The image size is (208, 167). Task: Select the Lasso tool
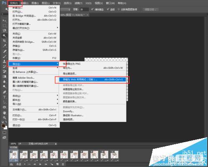tap(5, 31)
